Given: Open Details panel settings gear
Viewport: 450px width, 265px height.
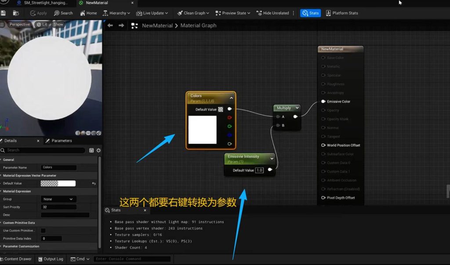Looking at the screenshot, I should [98, 150].
